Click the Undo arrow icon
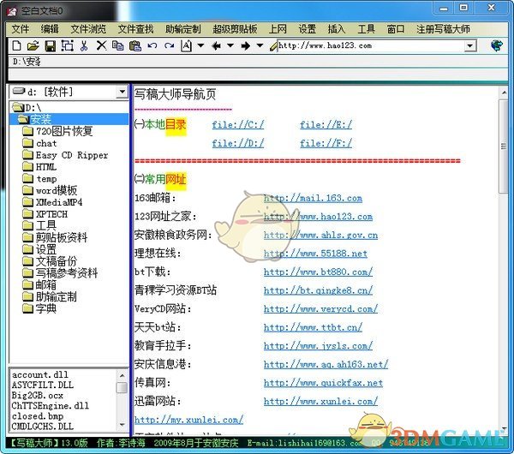The height and width of the screenshot is (454, 514). [x=152, y=45]
